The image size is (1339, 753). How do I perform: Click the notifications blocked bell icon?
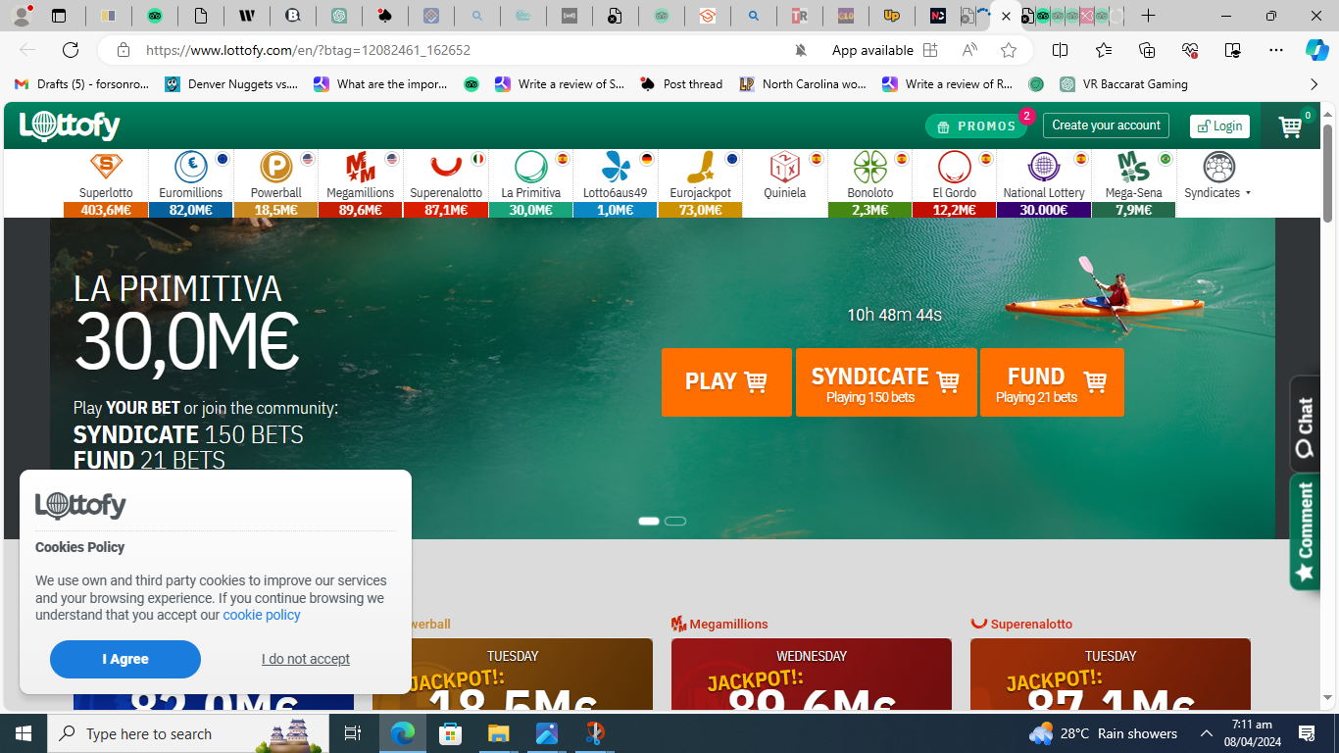pos(800,50)
